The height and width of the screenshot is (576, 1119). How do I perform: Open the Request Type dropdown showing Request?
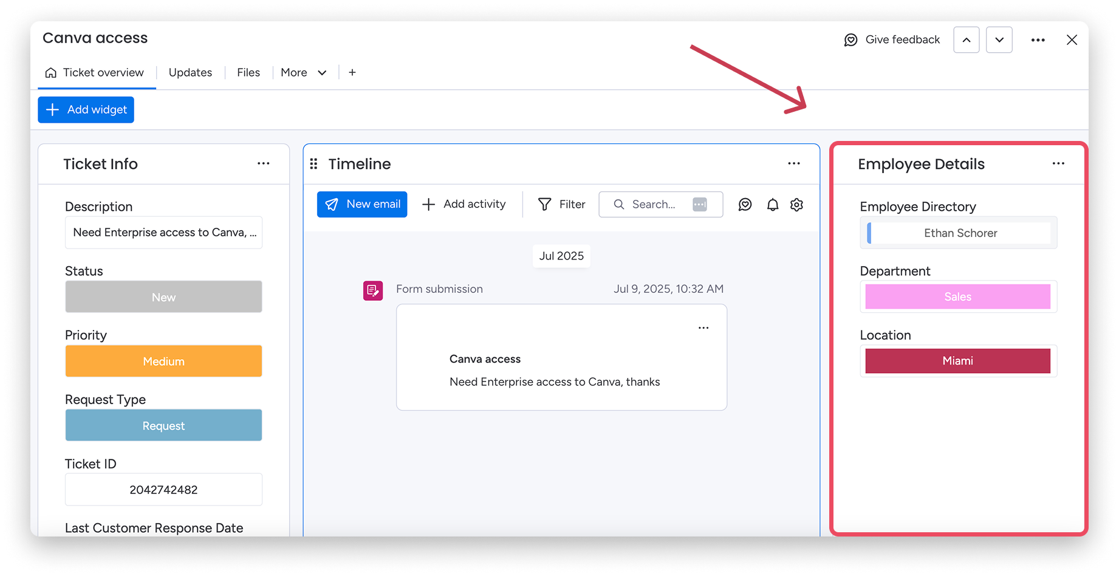(163, 426)
